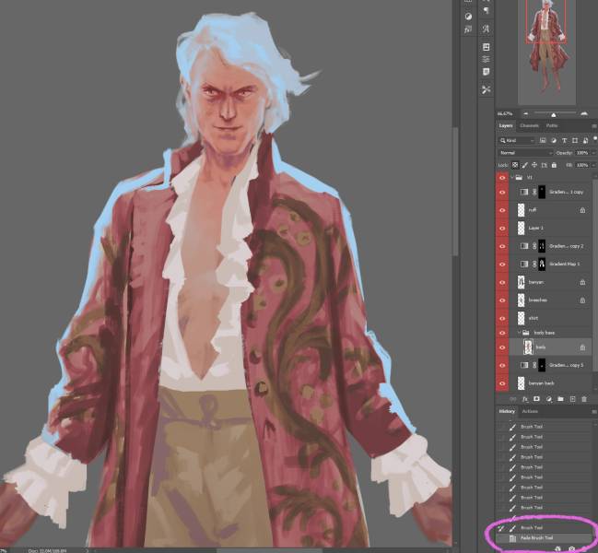Create a new layer from Layers panel
Screen dimensions: 598x553
(571, 399)
